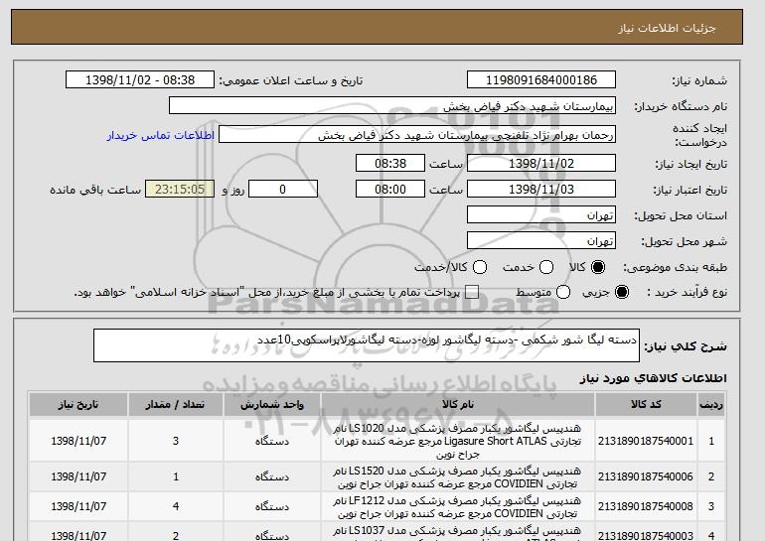765x541 pixels.
Task: Click the LS1020 Ligasure Short ATLAS item name
Action: coord(458,441)
